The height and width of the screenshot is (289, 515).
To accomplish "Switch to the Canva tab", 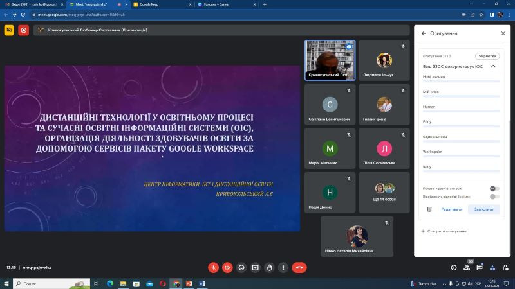I will click(227, 4).
